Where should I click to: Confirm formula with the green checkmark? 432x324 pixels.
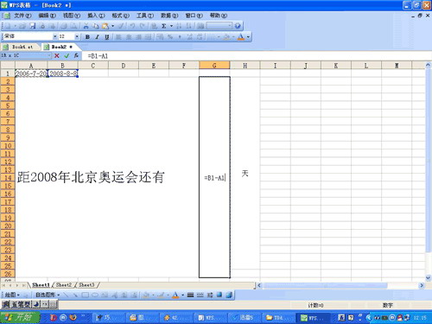(x=67, y=55)
